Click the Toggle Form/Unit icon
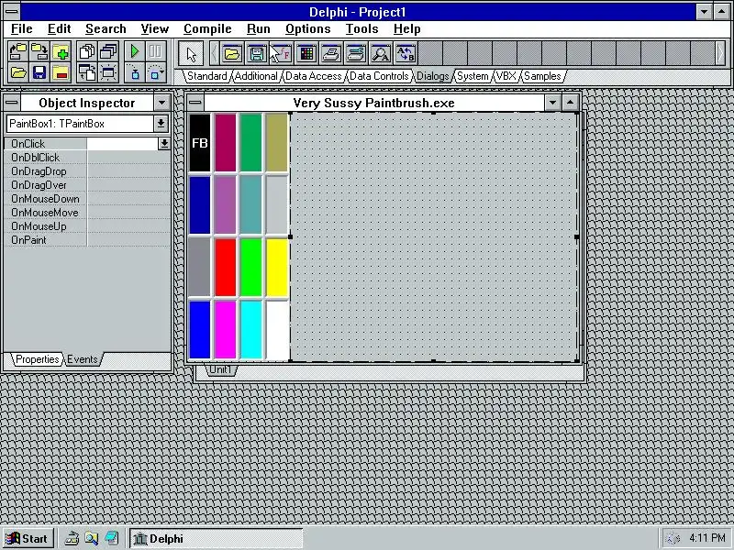Image resolution: width=734 pixels, height=550 pixels. pyautogui.click(x=87, y=72)
